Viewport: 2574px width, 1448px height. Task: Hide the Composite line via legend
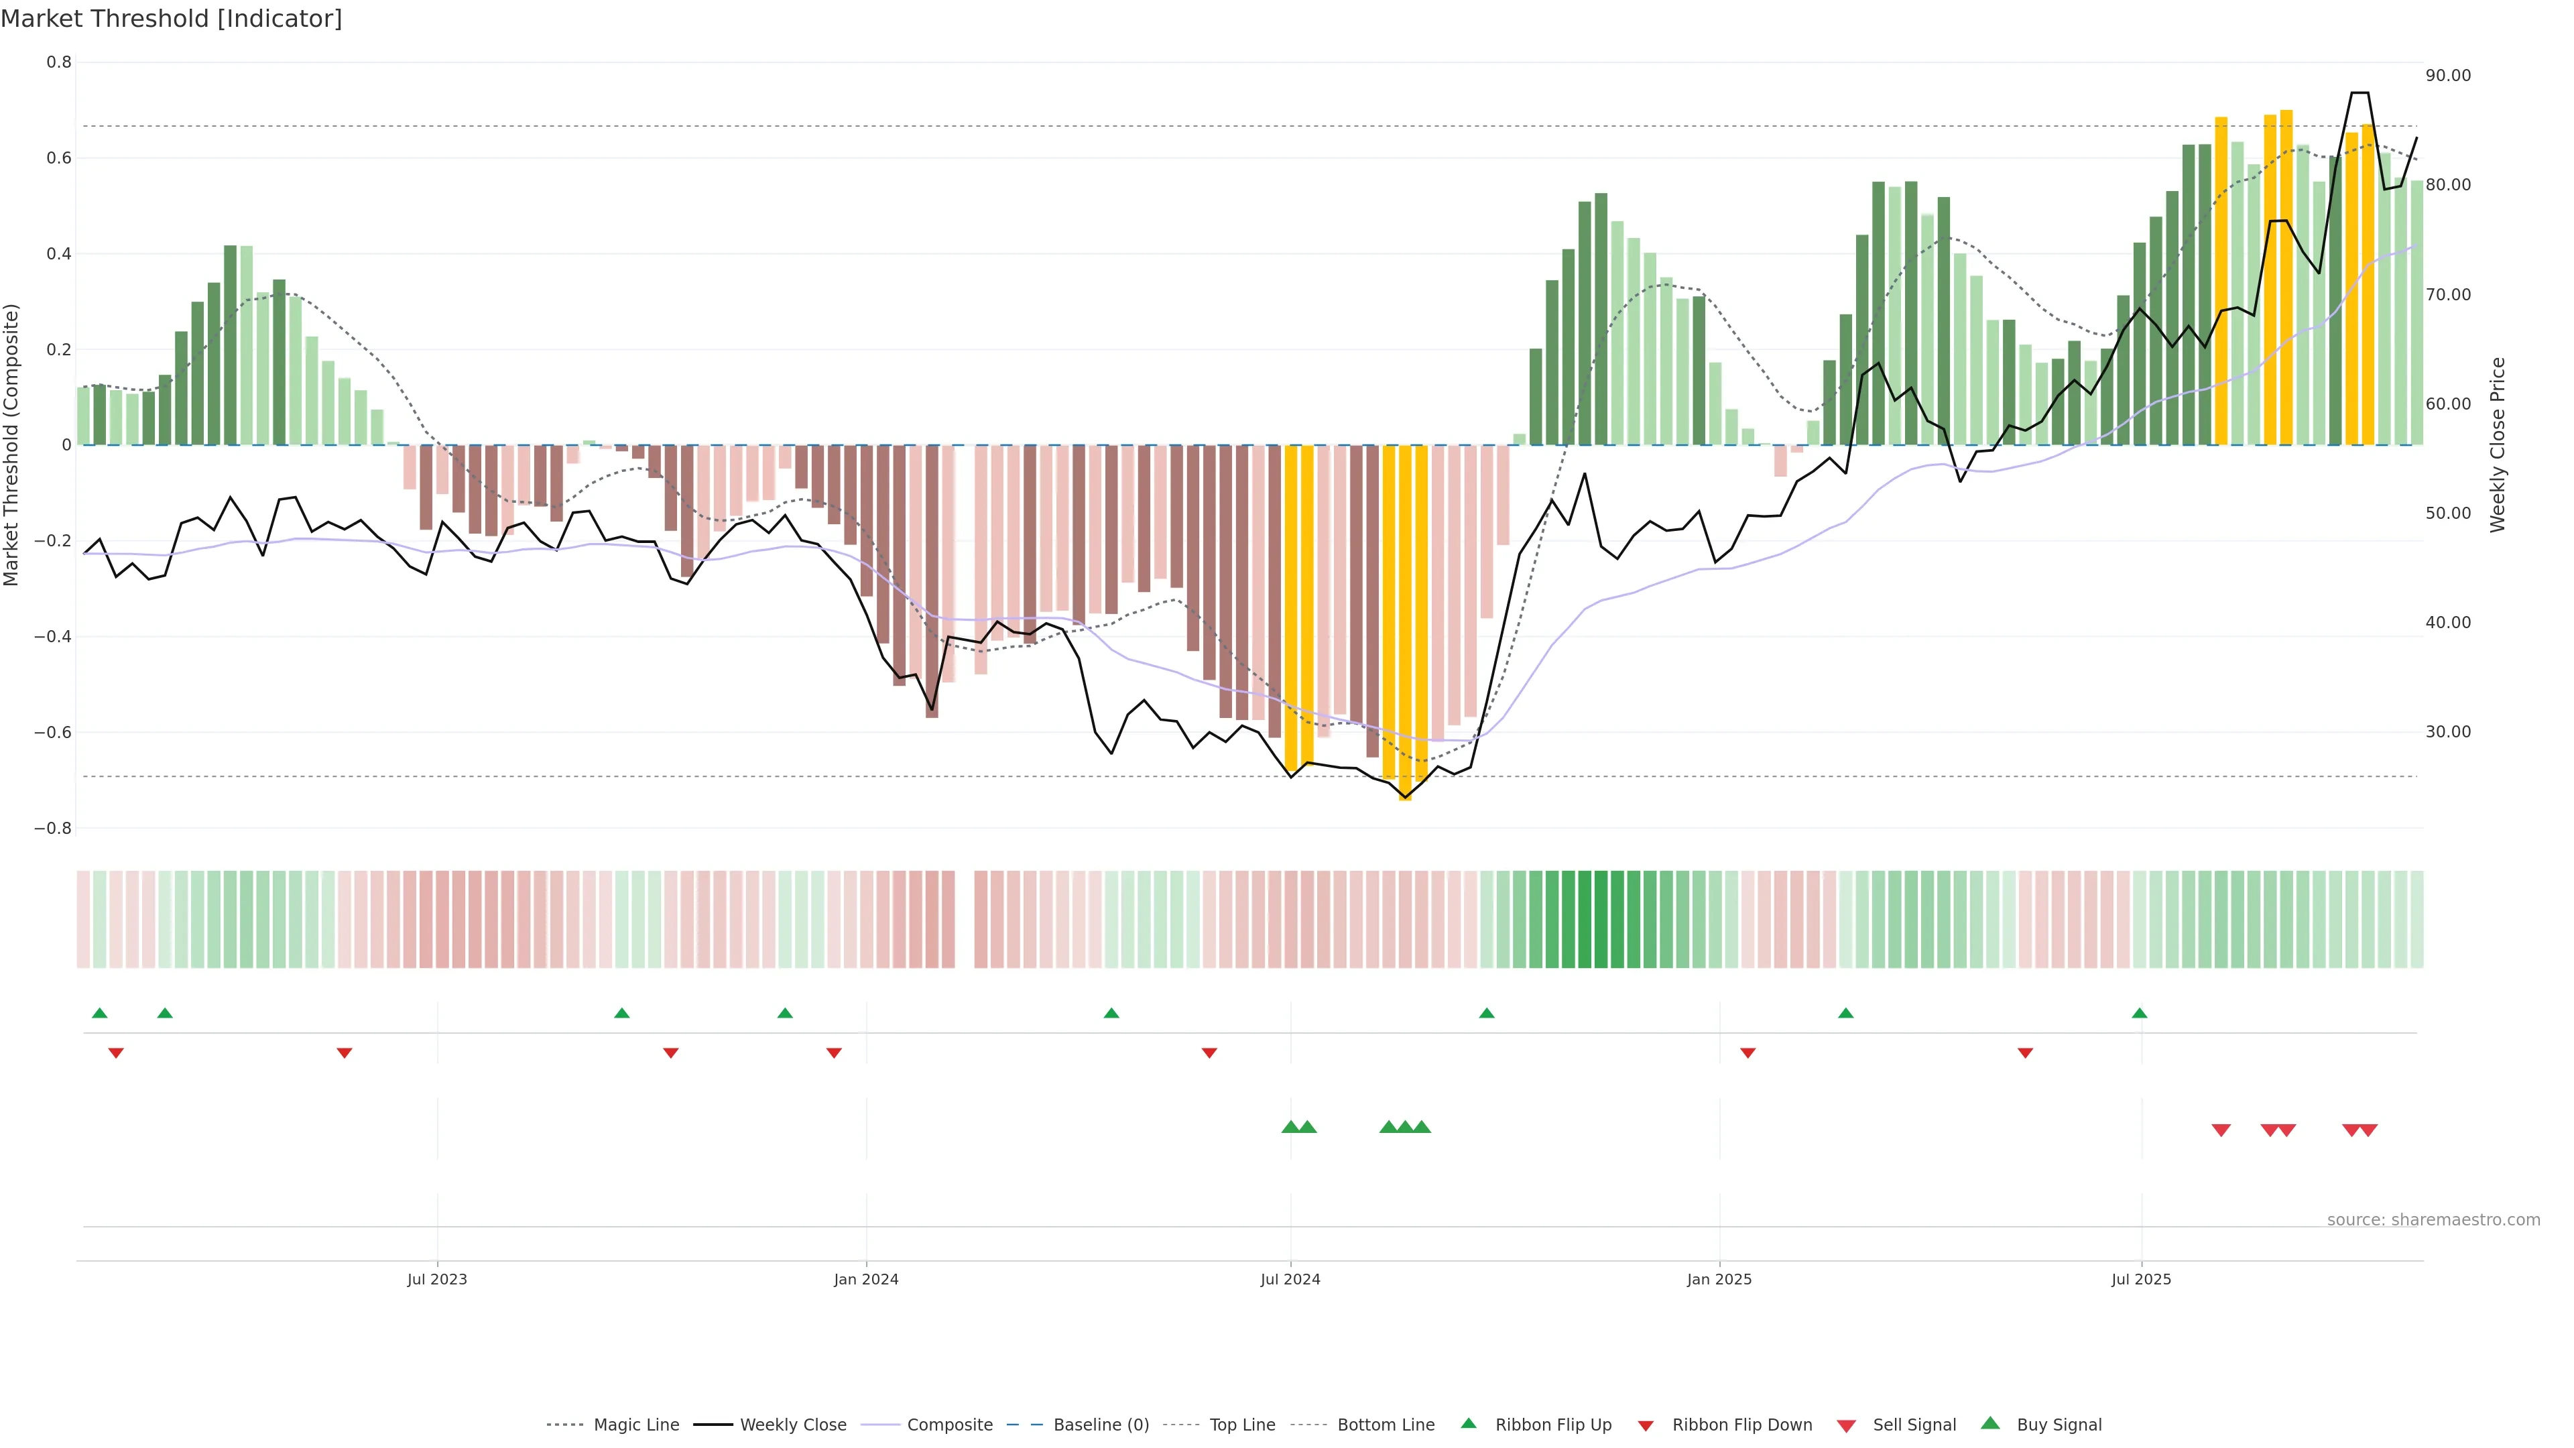click(949, 1425)
